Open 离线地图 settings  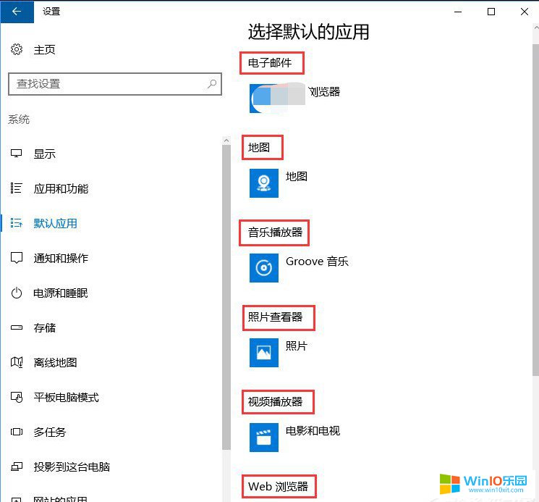click(55, 363)
